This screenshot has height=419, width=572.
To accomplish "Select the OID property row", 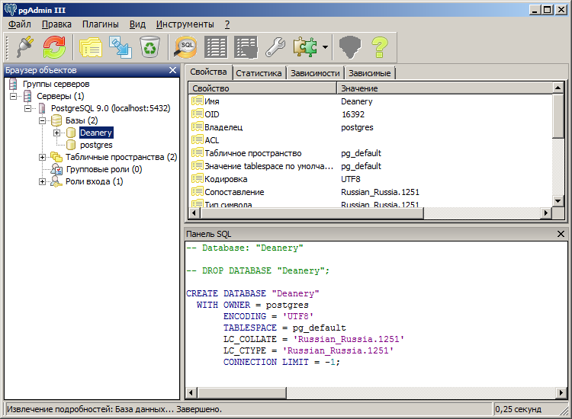I will coord(371,114).
